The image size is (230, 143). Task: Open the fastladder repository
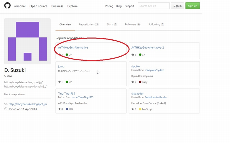tap(137, 94)
